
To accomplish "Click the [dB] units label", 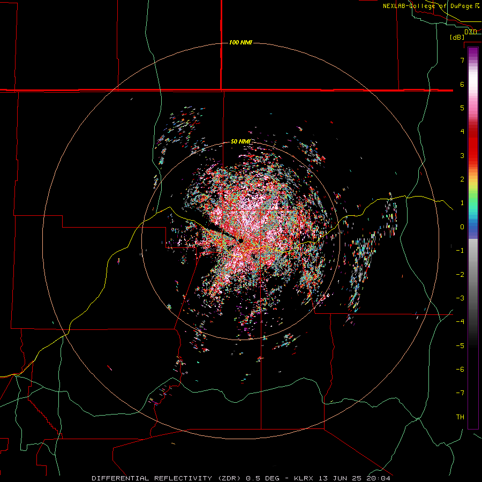I will [x=457, y=37].
